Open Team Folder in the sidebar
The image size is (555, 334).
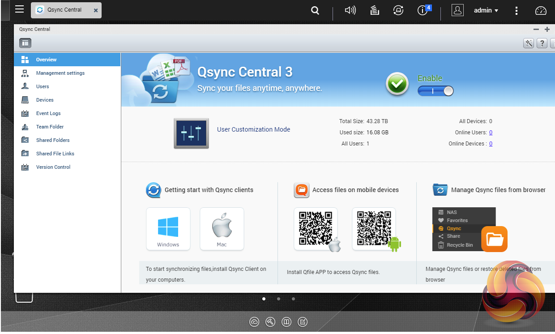[67, 127]
